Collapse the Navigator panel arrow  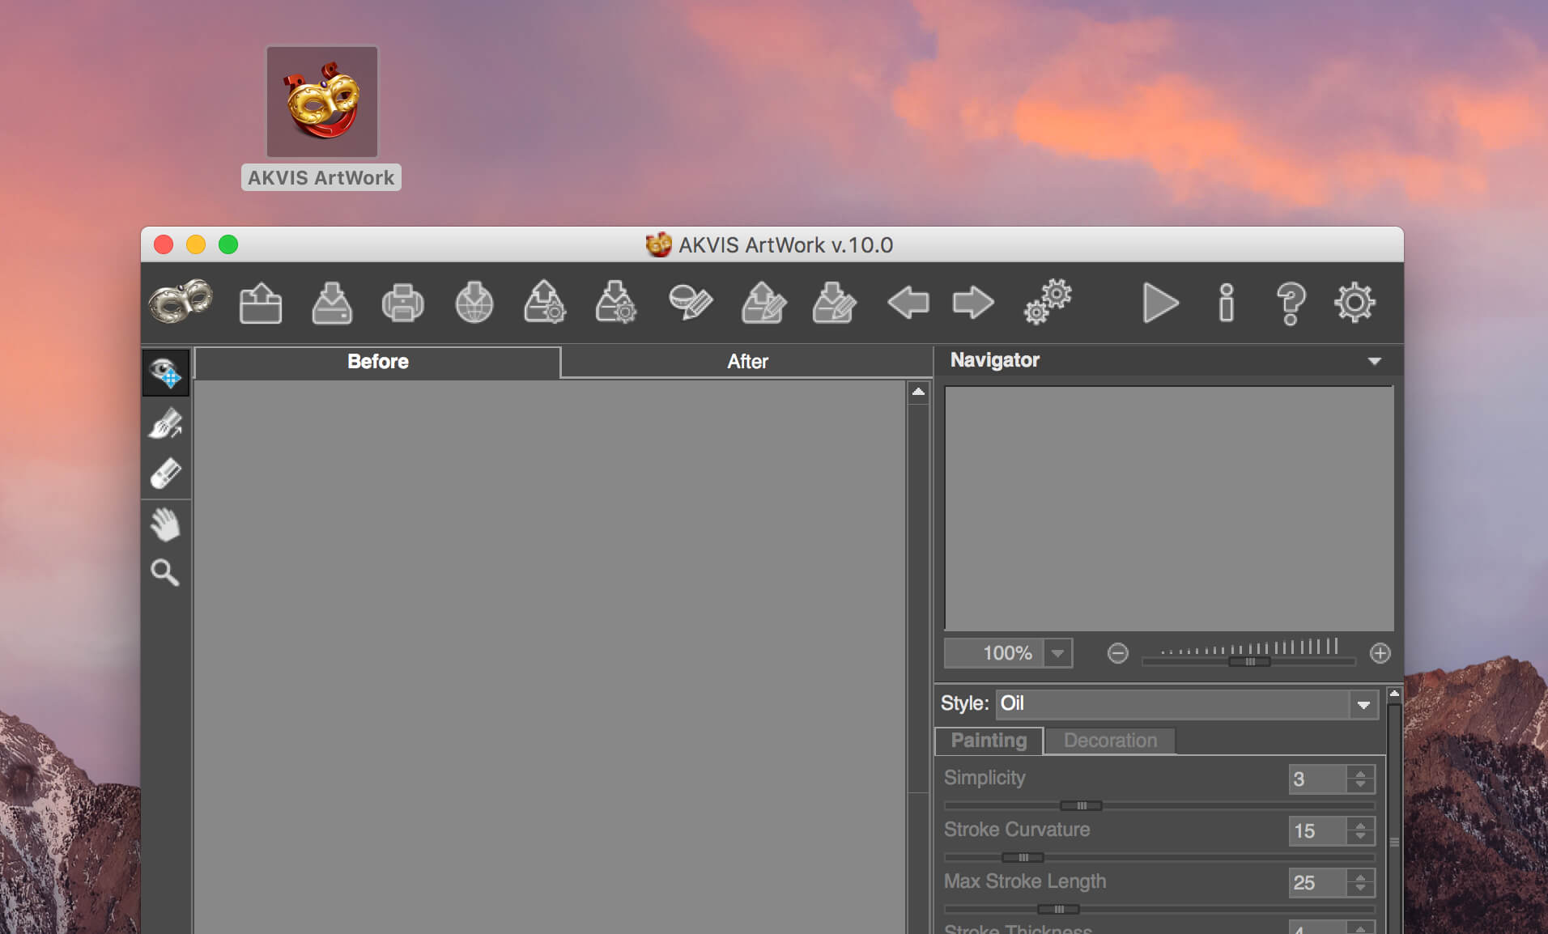(1374, 361)
